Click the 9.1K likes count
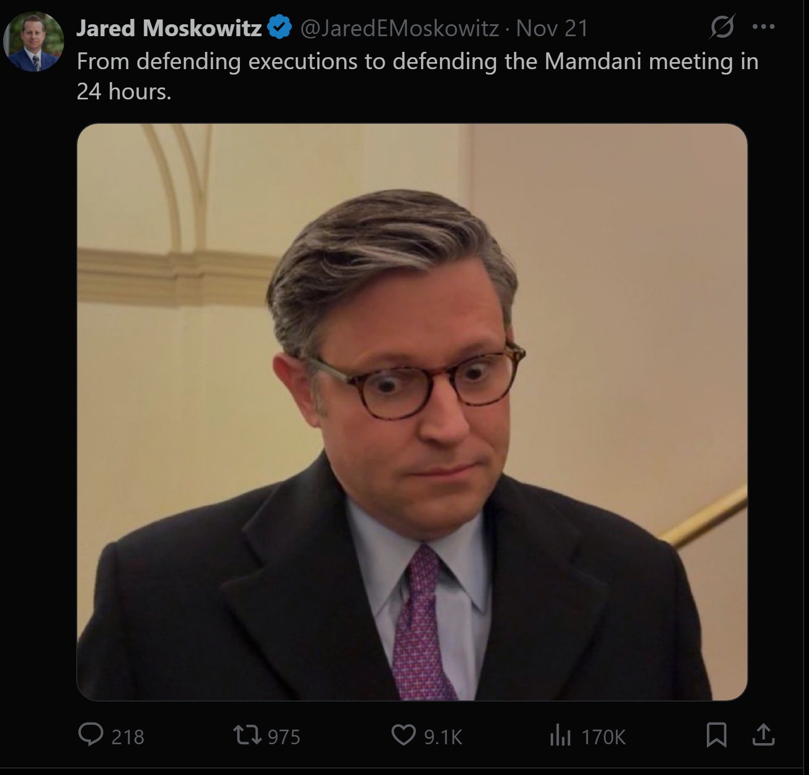 coord(443,737)
